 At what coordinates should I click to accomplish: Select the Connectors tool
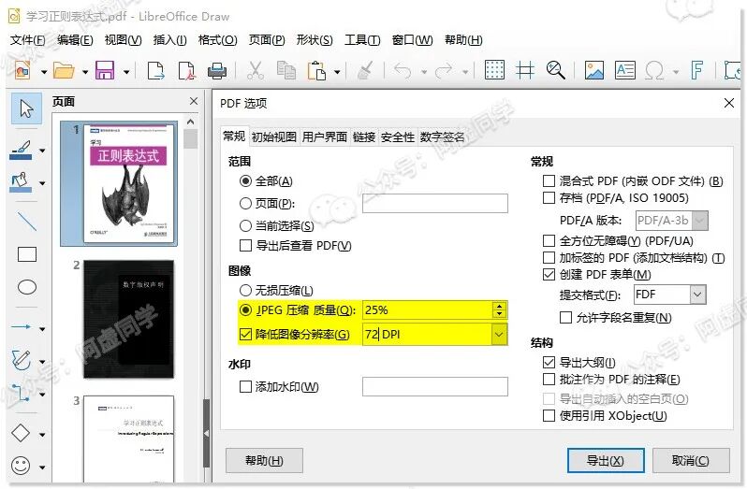[x=21, y=393]
